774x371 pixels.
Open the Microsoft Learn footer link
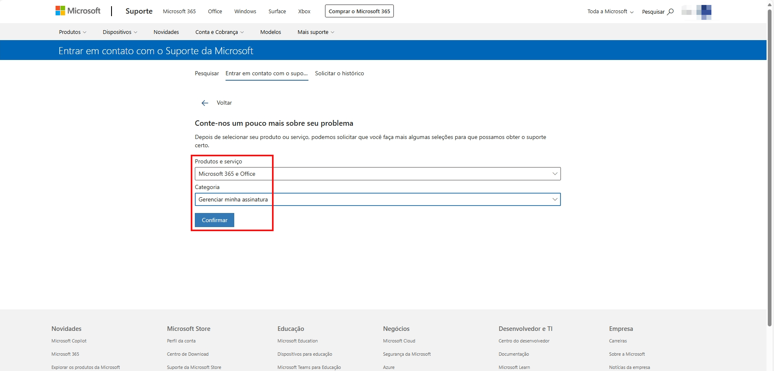pos(514,367)
